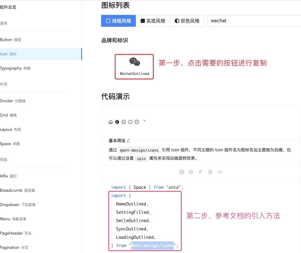This screenshot has height=253, width=301.
Task: Click the loading spinner icon
Action: 144,121
